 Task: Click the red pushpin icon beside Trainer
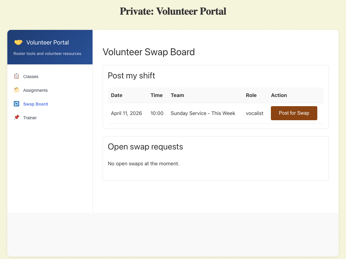[x=16, y=117]
